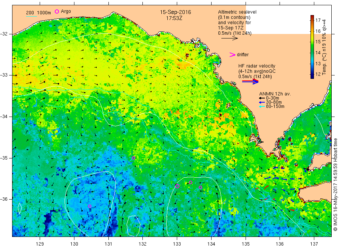Click the '(4-12h avg)noQC' text
This screenshot has width=340, height=249.
(257, 71)
